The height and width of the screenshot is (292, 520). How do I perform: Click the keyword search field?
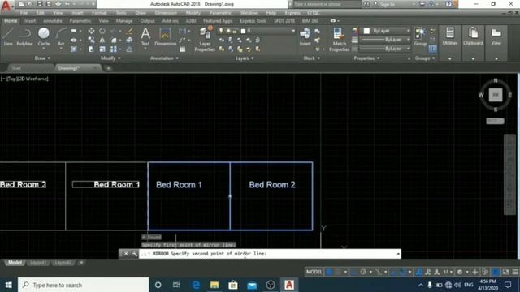pos(327,4)
